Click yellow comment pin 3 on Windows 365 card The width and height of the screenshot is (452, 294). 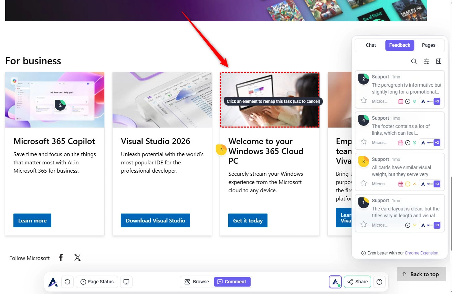coord(221,150)
